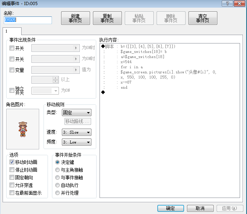The width and height of the screenshot is (247, 214).
Task: Toggle the 允许穿透 checkbox
Action: [12, 185]
